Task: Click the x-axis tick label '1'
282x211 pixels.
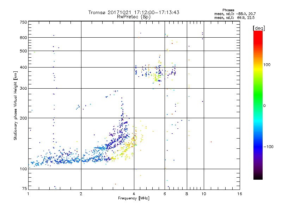Action: 28,194
